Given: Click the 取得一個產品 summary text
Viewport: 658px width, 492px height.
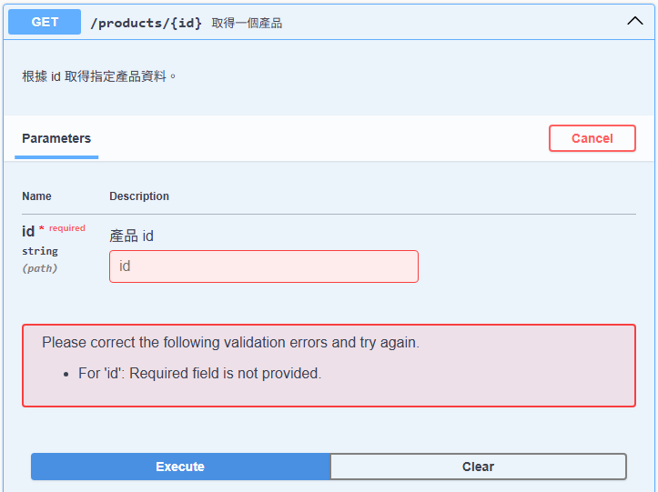Looking at the screenshot, I should tap(247, 23).
